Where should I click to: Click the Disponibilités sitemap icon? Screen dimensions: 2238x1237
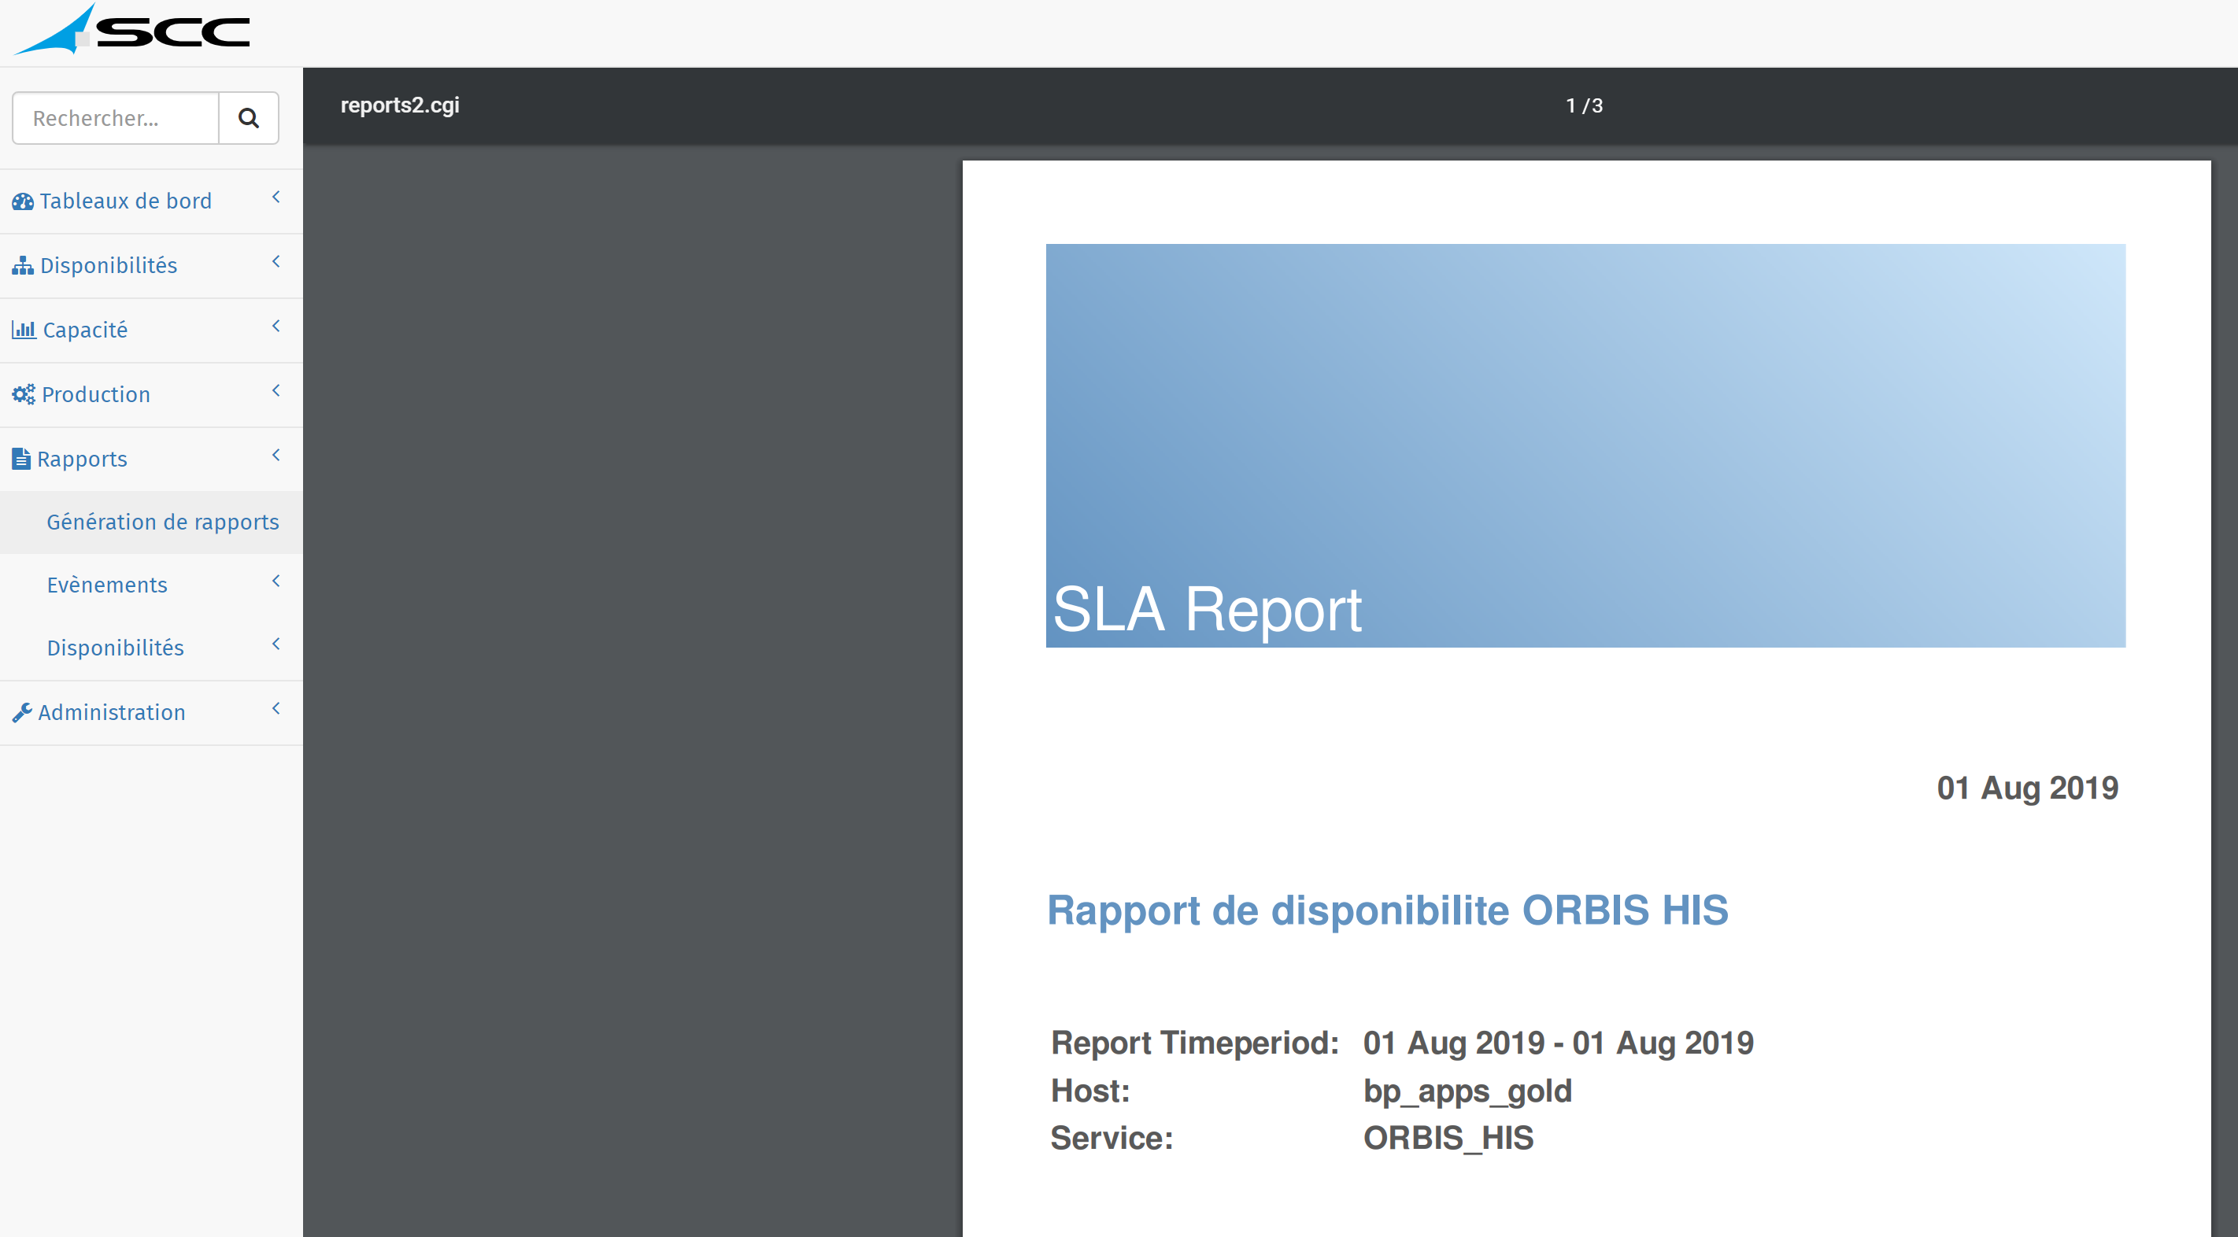tap(23, 266)
